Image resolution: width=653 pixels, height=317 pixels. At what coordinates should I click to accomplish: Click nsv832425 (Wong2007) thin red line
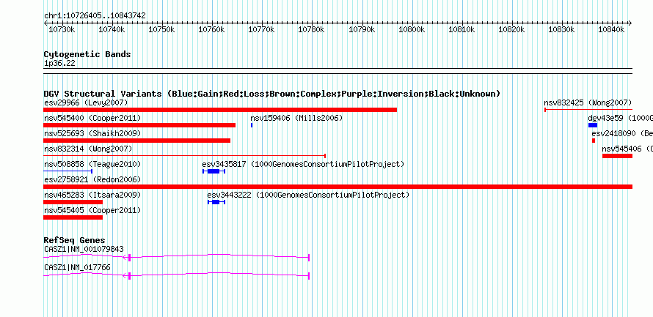coord(588,110)
